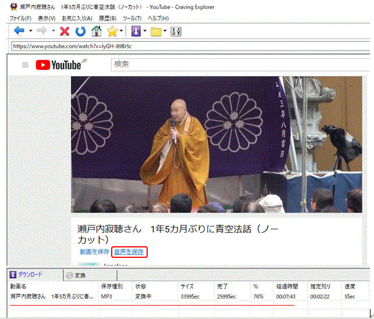Click the 3399Sec size cell

click(190, 297)
